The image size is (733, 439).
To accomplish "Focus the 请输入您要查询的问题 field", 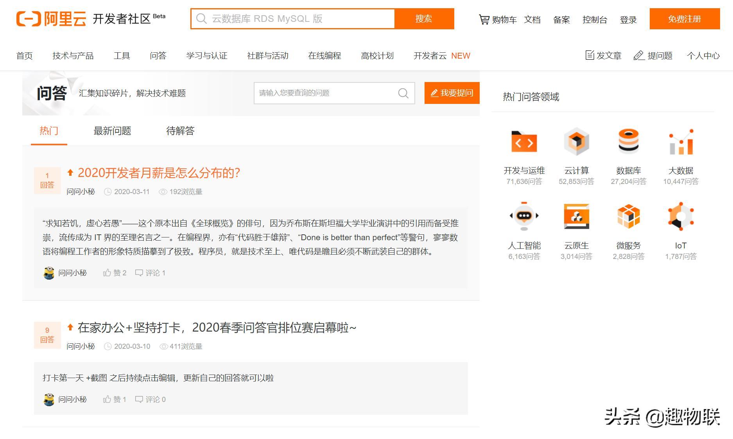I will coord(334,93).
